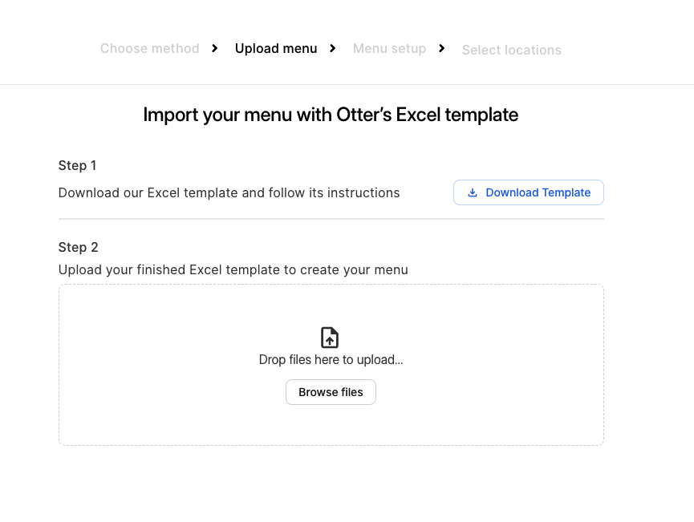Go back to Choose method step
Image resolution: width=694 pixels, height=522 pixels.
(x=149, y=48)
